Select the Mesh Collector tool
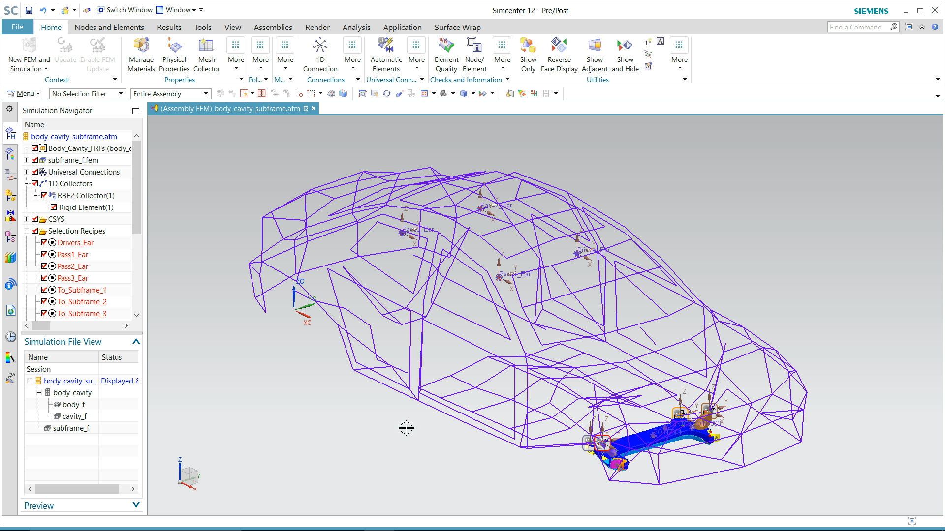945x531 pixels. click(x=206, y=54)
